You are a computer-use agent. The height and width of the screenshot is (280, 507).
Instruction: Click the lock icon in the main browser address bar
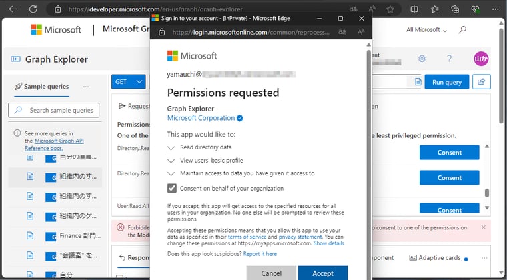(x=58, y=9)
